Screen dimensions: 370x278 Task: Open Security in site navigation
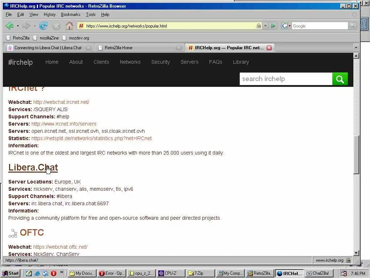[160, 62]
